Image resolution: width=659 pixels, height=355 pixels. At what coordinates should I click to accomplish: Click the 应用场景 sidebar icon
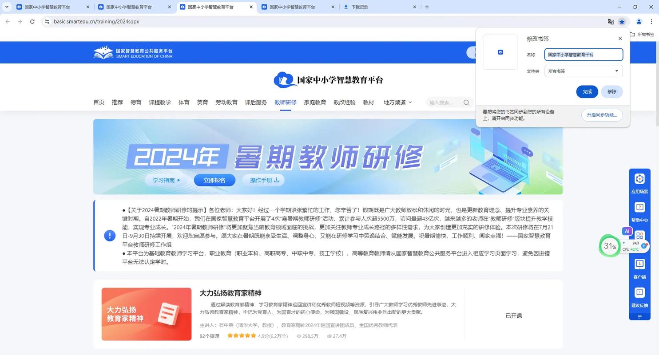pyautogui.click(x=639, y=179)
